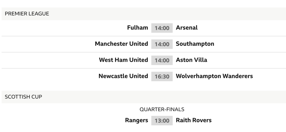Viewport: 286px width, 132px height.
Task: Select the Southampton team link
Action: (195, 44)
